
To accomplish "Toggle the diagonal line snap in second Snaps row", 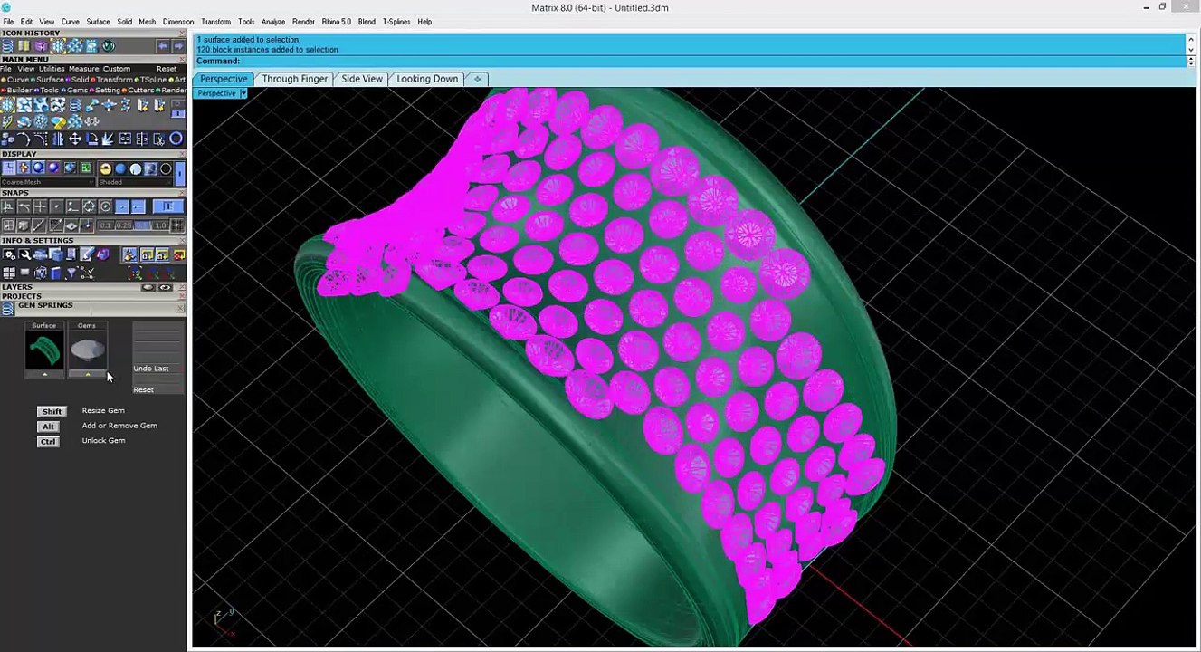I will (x=38, y=225).
